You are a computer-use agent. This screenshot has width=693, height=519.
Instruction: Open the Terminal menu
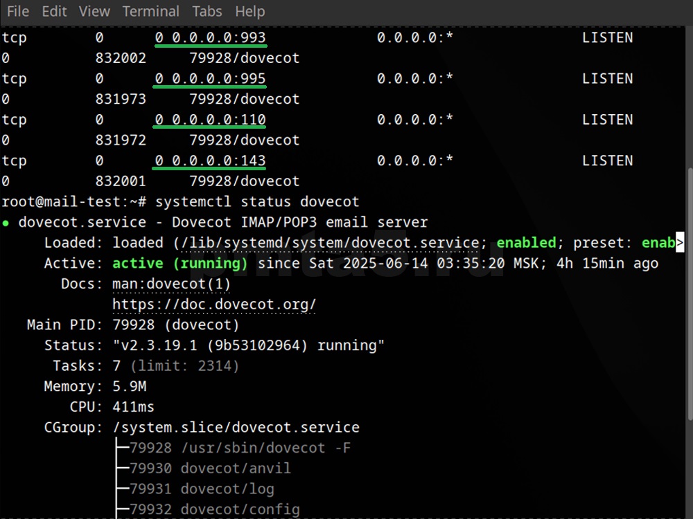coord(151,11)
